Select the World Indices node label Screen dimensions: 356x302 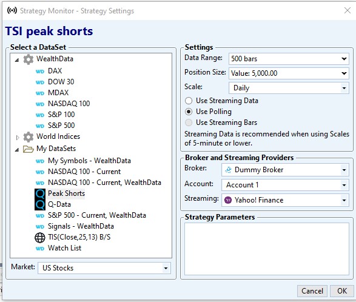tap(58, 136)
